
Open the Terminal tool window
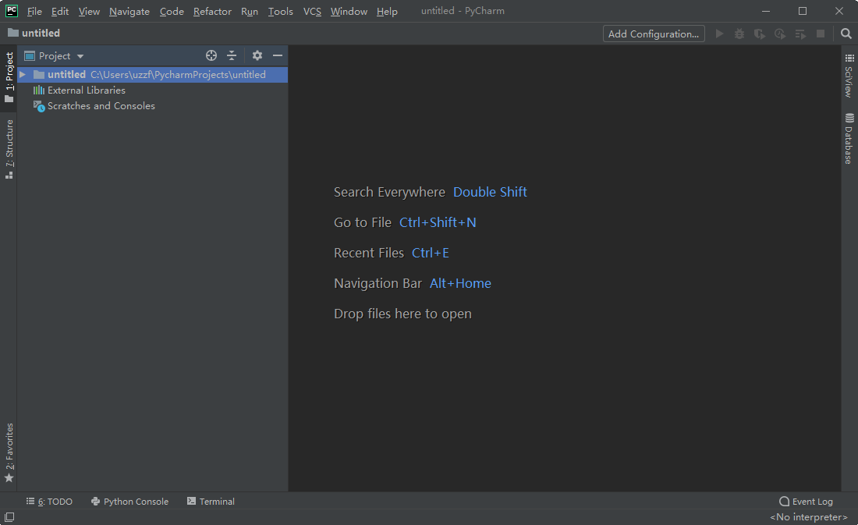pos(211,502)
